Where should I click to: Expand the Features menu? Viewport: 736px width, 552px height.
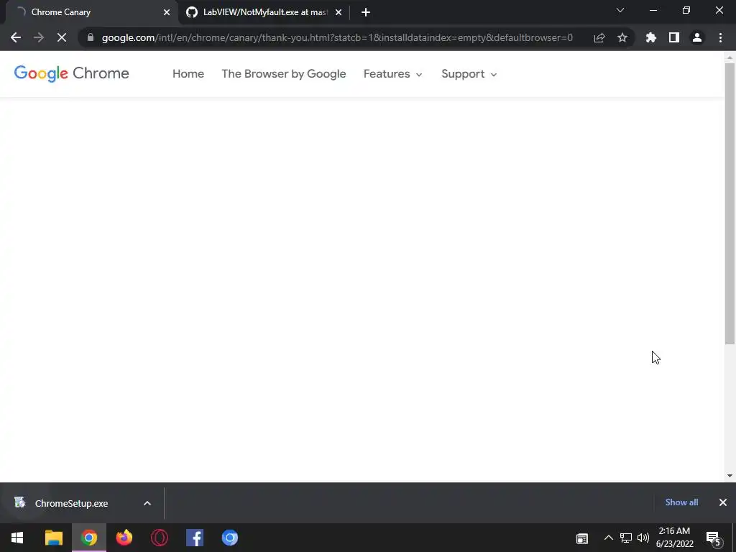(x=393, y=74)
